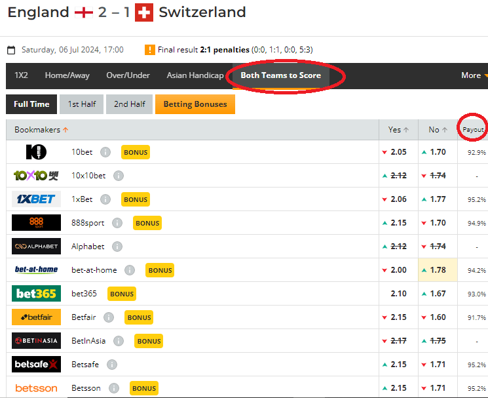
Task: Sort odds by the No column
Action: pos(438,130)
